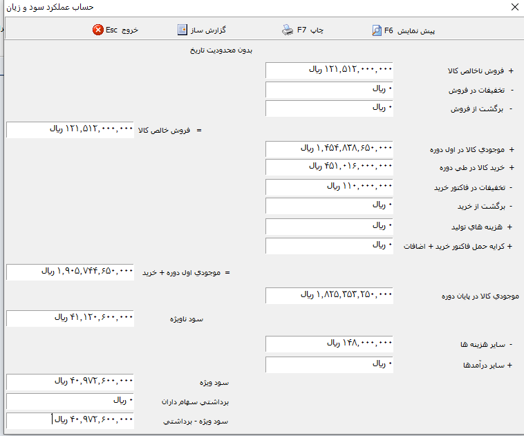The width and height of the screenshot is (524, 436).
Task: Click the سایر درآمدها amount field
Action: coord(329,365)
